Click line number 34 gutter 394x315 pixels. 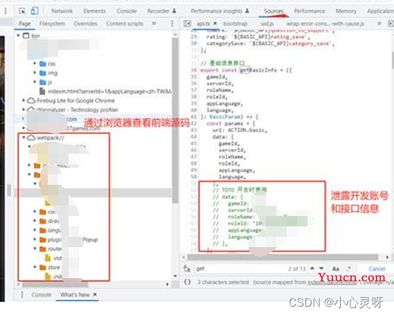click(x=193, y=70)
